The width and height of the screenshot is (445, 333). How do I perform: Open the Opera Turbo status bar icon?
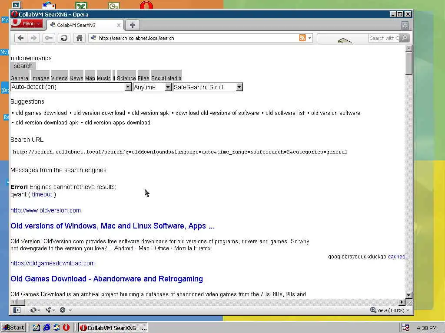[x=65, y=310]
